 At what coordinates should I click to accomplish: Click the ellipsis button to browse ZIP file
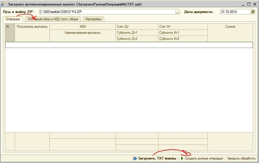pyautogui.click(x=178, y=12)
